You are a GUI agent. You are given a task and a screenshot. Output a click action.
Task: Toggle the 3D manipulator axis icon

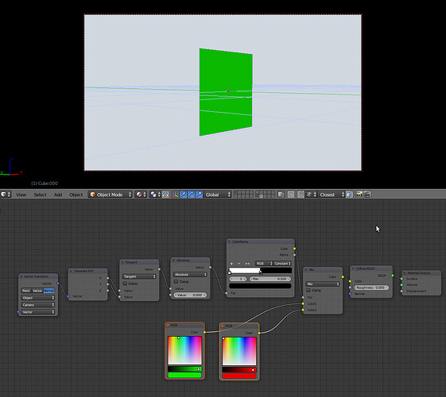(175, 195)
